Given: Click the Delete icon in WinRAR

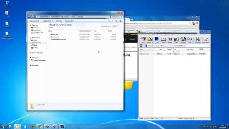Looking at the screenshot, I should (x=170, y=40).
